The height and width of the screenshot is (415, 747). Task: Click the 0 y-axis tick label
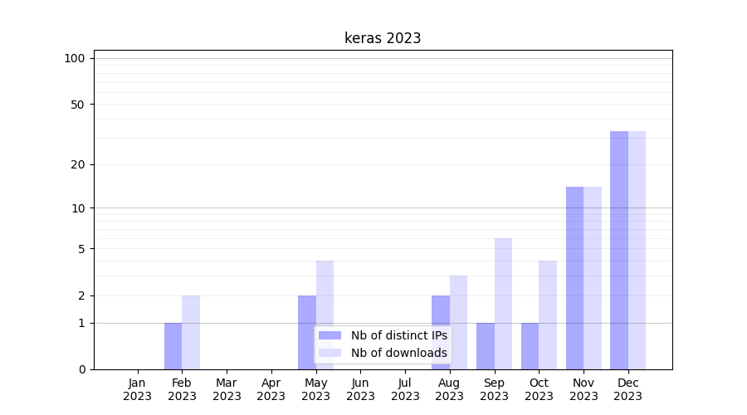tap(81, 369)
